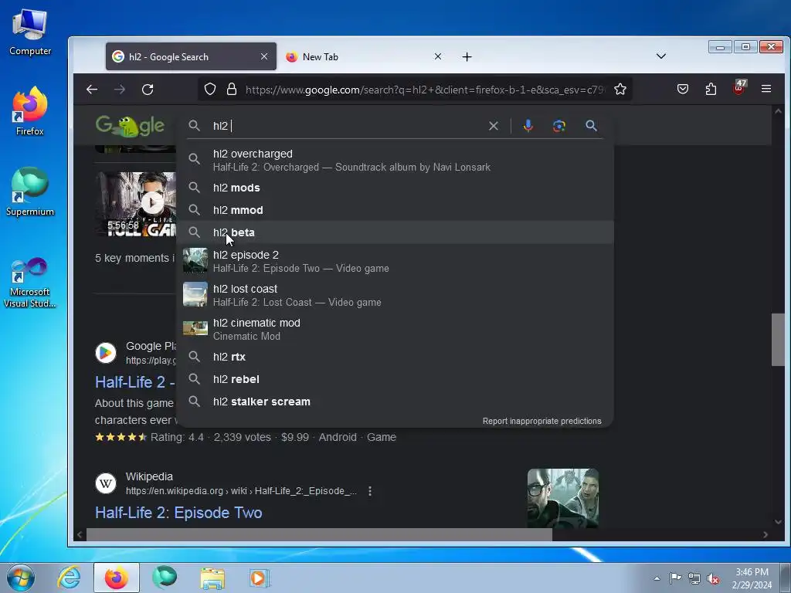Image resolution: width=791 pixels, height=593 pixels.
Task: Click the Google frog doodle logo
Action: click(x=130, y=126)
